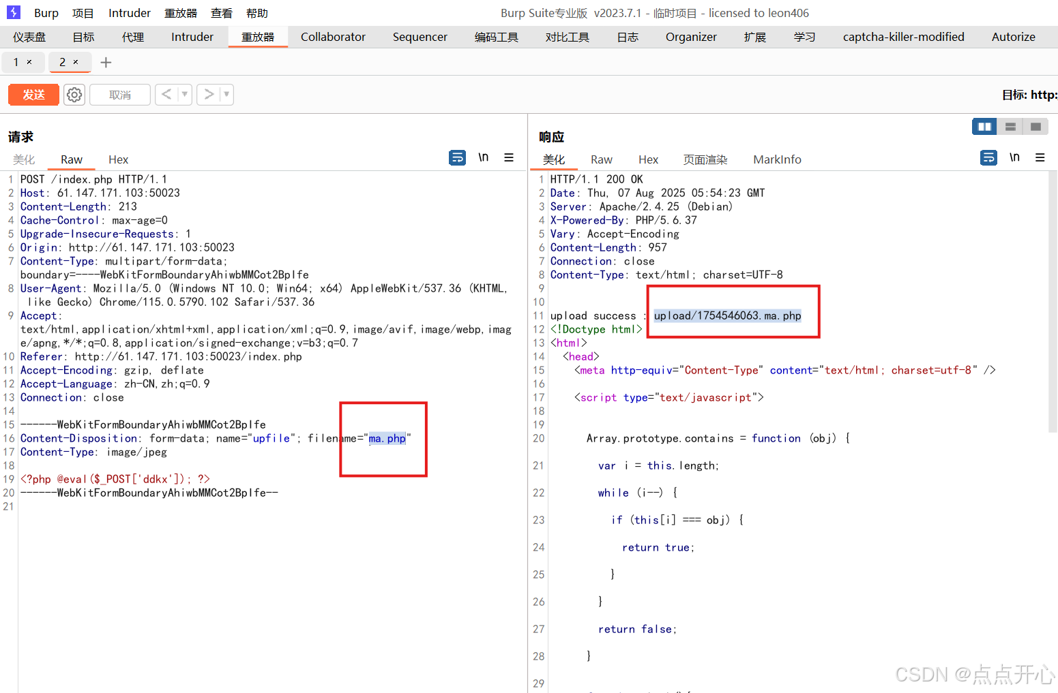Click filename value ma.php in request

387,438
